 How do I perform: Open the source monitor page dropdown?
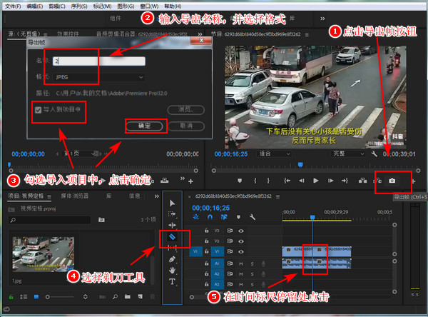pyautogui.click(x=79, y=154)
